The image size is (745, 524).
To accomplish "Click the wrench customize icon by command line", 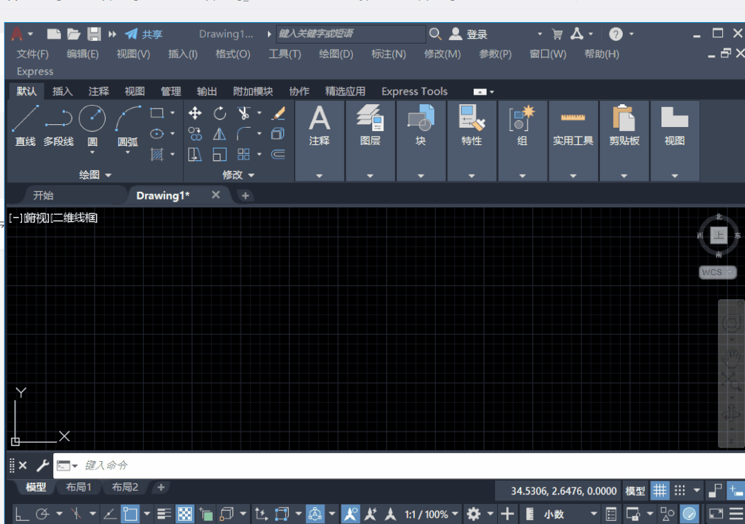I will click(43, 465).
